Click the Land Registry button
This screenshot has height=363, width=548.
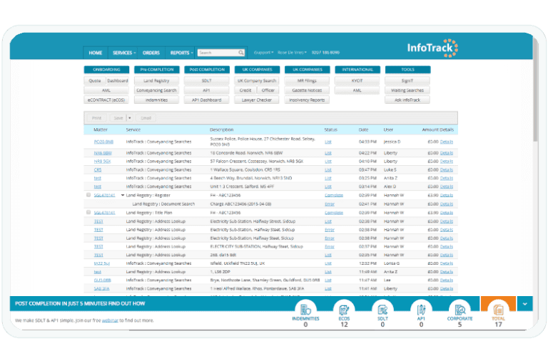tap(156, 80)
